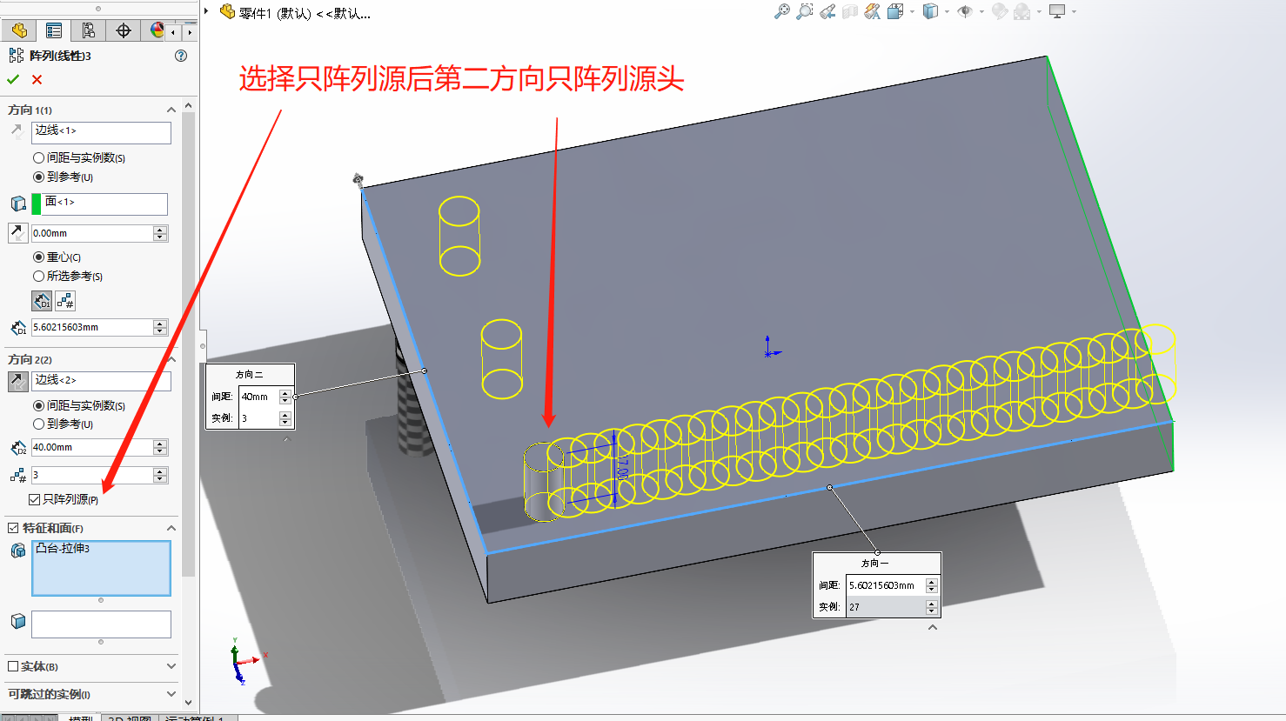Show more manager tabs with the right arrow

190,31
